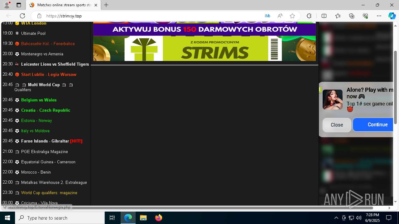Refresh the page with reload icon
399x224 pixels.
pyautogui.click(x=22, y=16)
